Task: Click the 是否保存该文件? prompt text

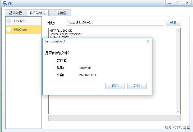Action: coord(58,53)
